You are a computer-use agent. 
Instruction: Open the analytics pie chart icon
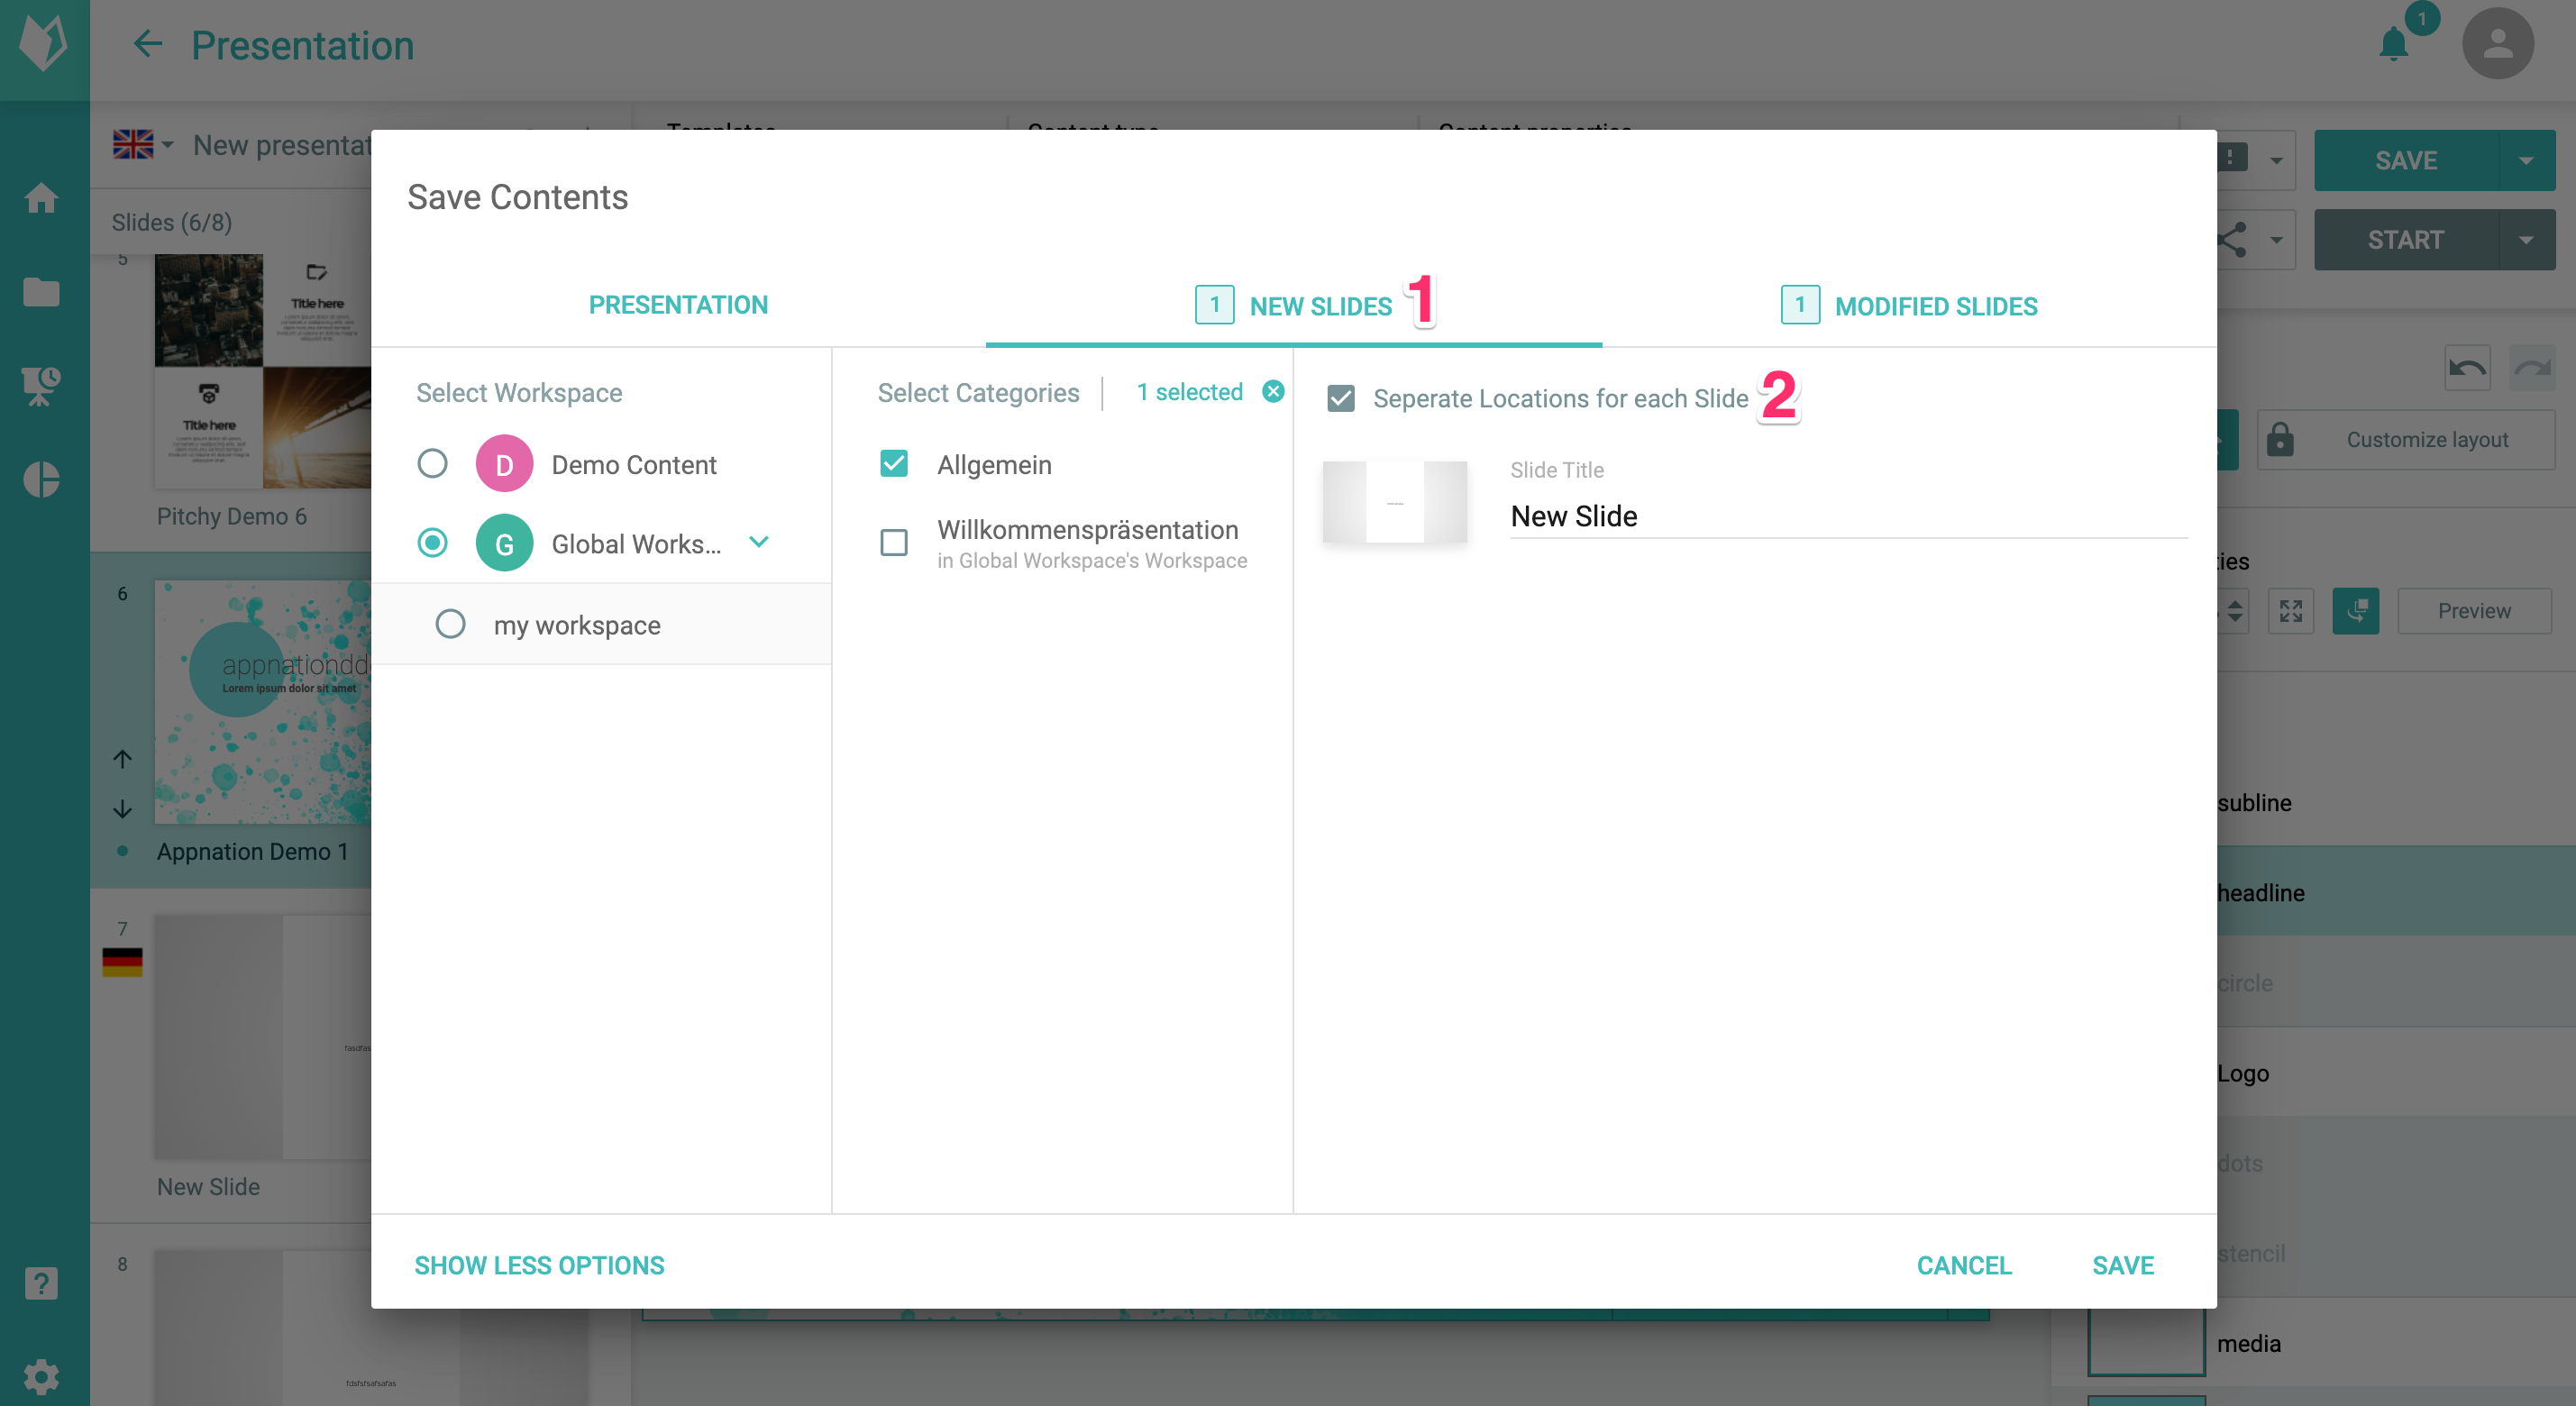coord(41,479)
